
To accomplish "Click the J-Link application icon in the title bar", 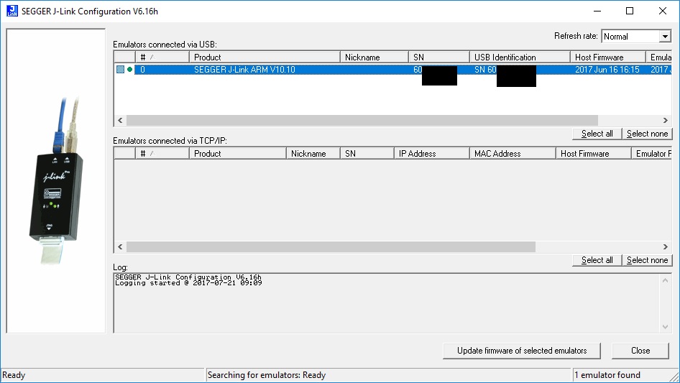I will 12,11.
